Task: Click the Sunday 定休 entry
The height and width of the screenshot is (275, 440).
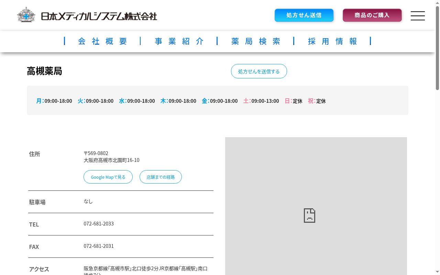Action: (x=294, y=101)
